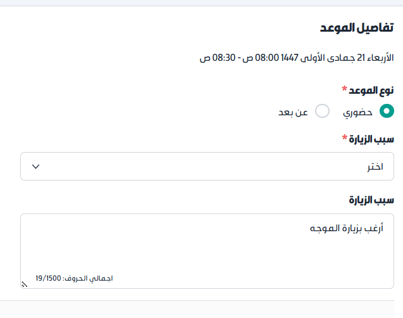The width and height of the screenshot is (403, 318).
Task: Click the text أرغب بزيارة الموجه
Action: [x=347, y=227]
